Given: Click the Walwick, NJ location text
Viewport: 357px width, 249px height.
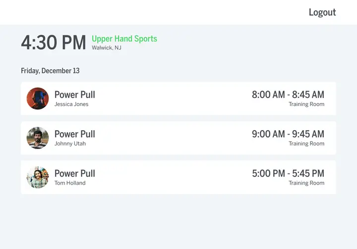Looking at the screenshot, I should point(107,48).
